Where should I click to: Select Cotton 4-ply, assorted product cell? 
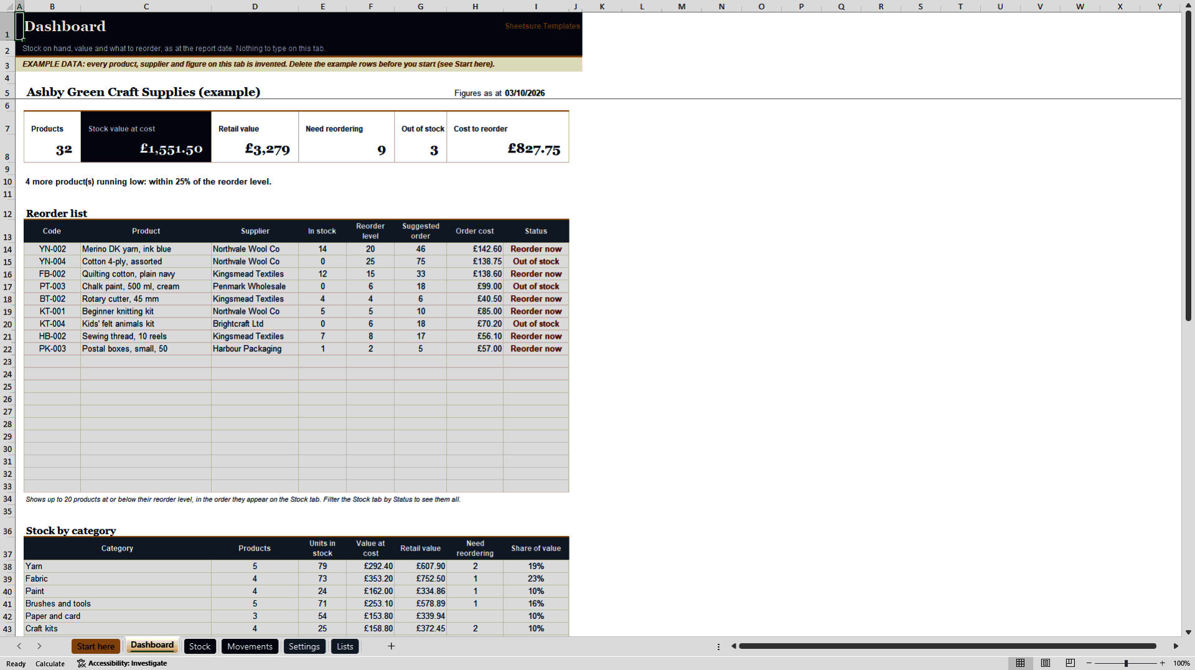tap(146, 262)
